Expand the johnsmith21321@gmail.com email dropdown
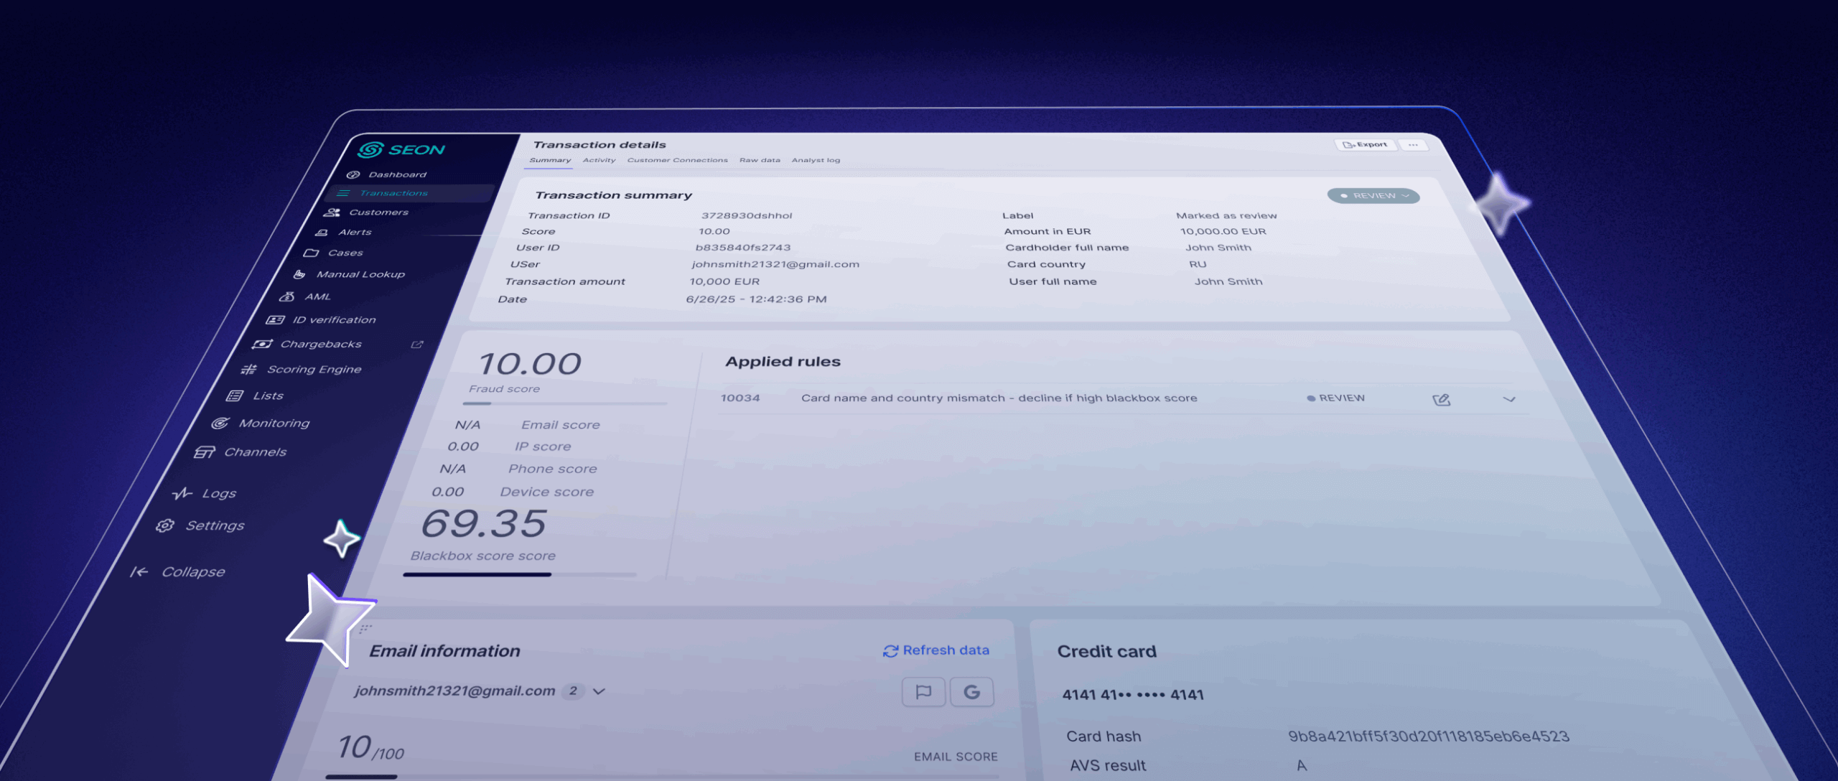The width and height of the screenshot is (1838, 781). click(600, 691)
